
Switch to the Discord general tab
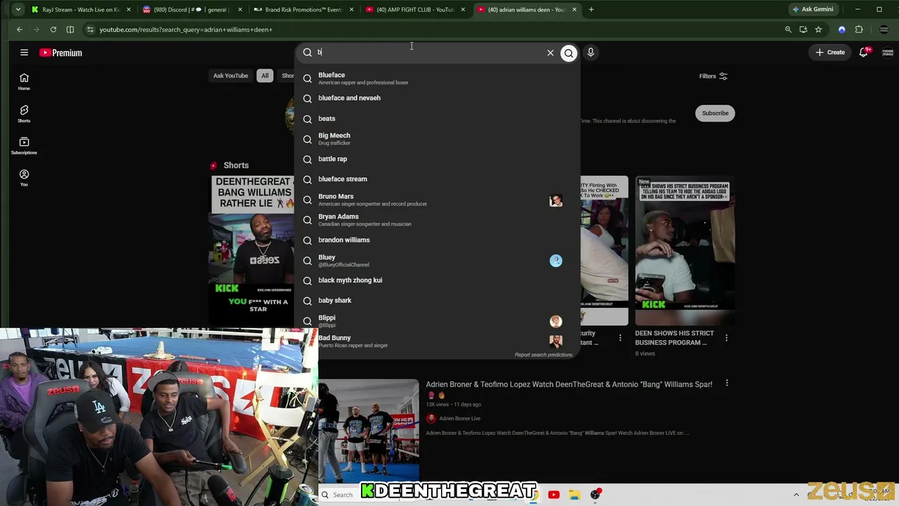click(x=190, y=10)
